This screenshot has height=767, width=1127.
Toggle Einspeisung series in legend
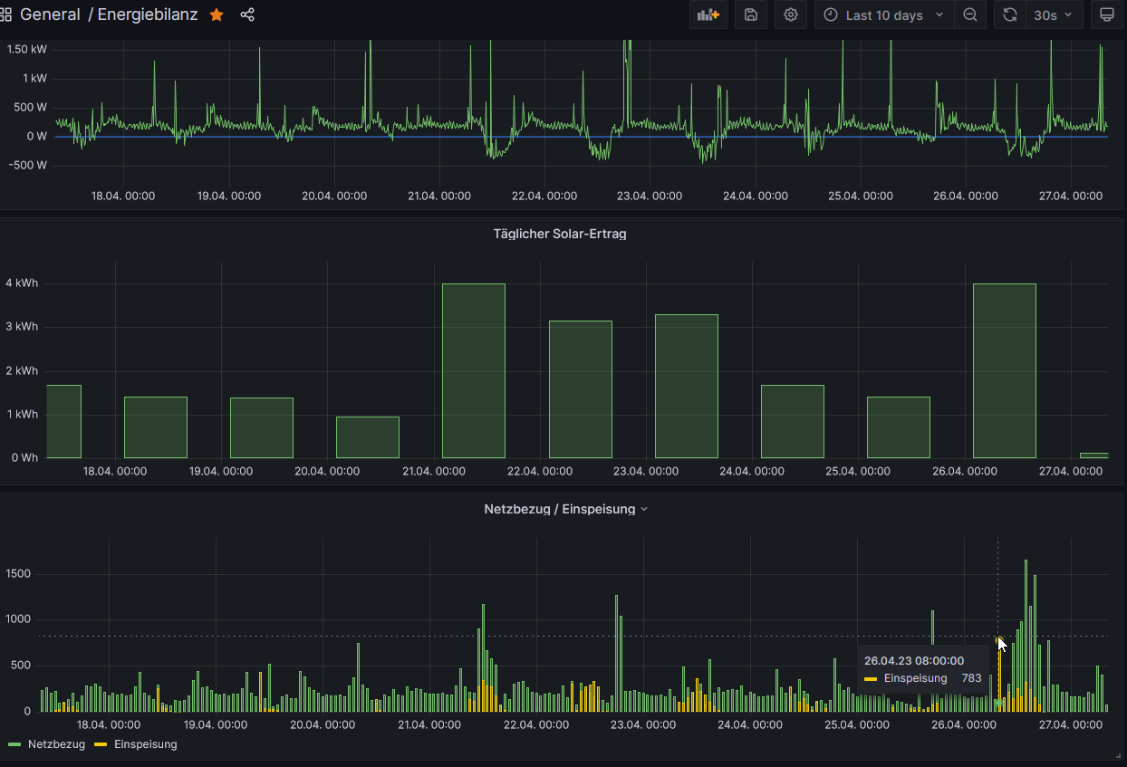[145, 744]
